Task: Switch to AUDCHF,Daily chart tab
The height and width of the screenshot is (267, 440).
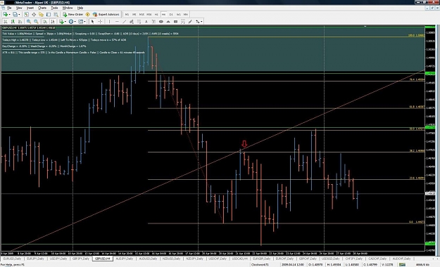Action: tap(401, 259)
